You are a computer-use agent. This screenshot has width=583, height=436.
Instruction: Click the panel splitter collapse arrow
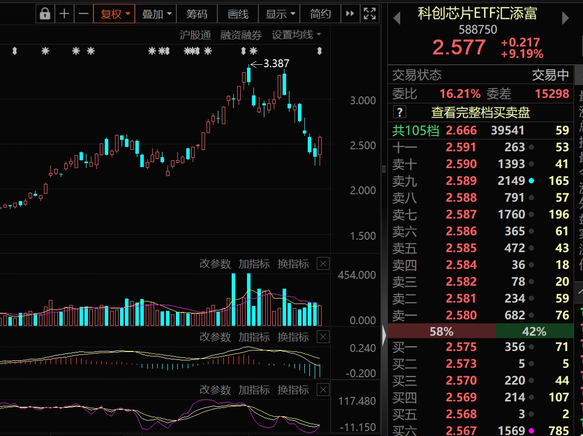[384, 335]
